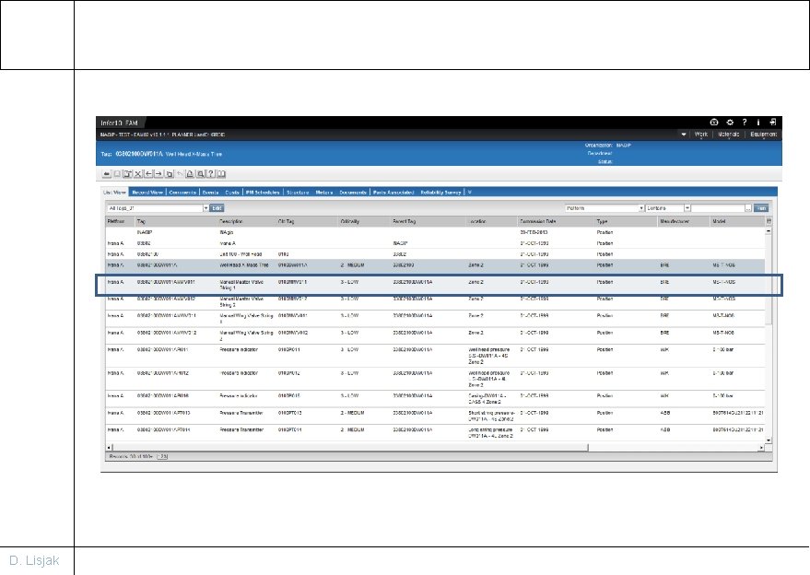Viewport: 810px width, 575px height.
Task: Open the filter field dropdown in the filter bar
Action: (641, 208)
